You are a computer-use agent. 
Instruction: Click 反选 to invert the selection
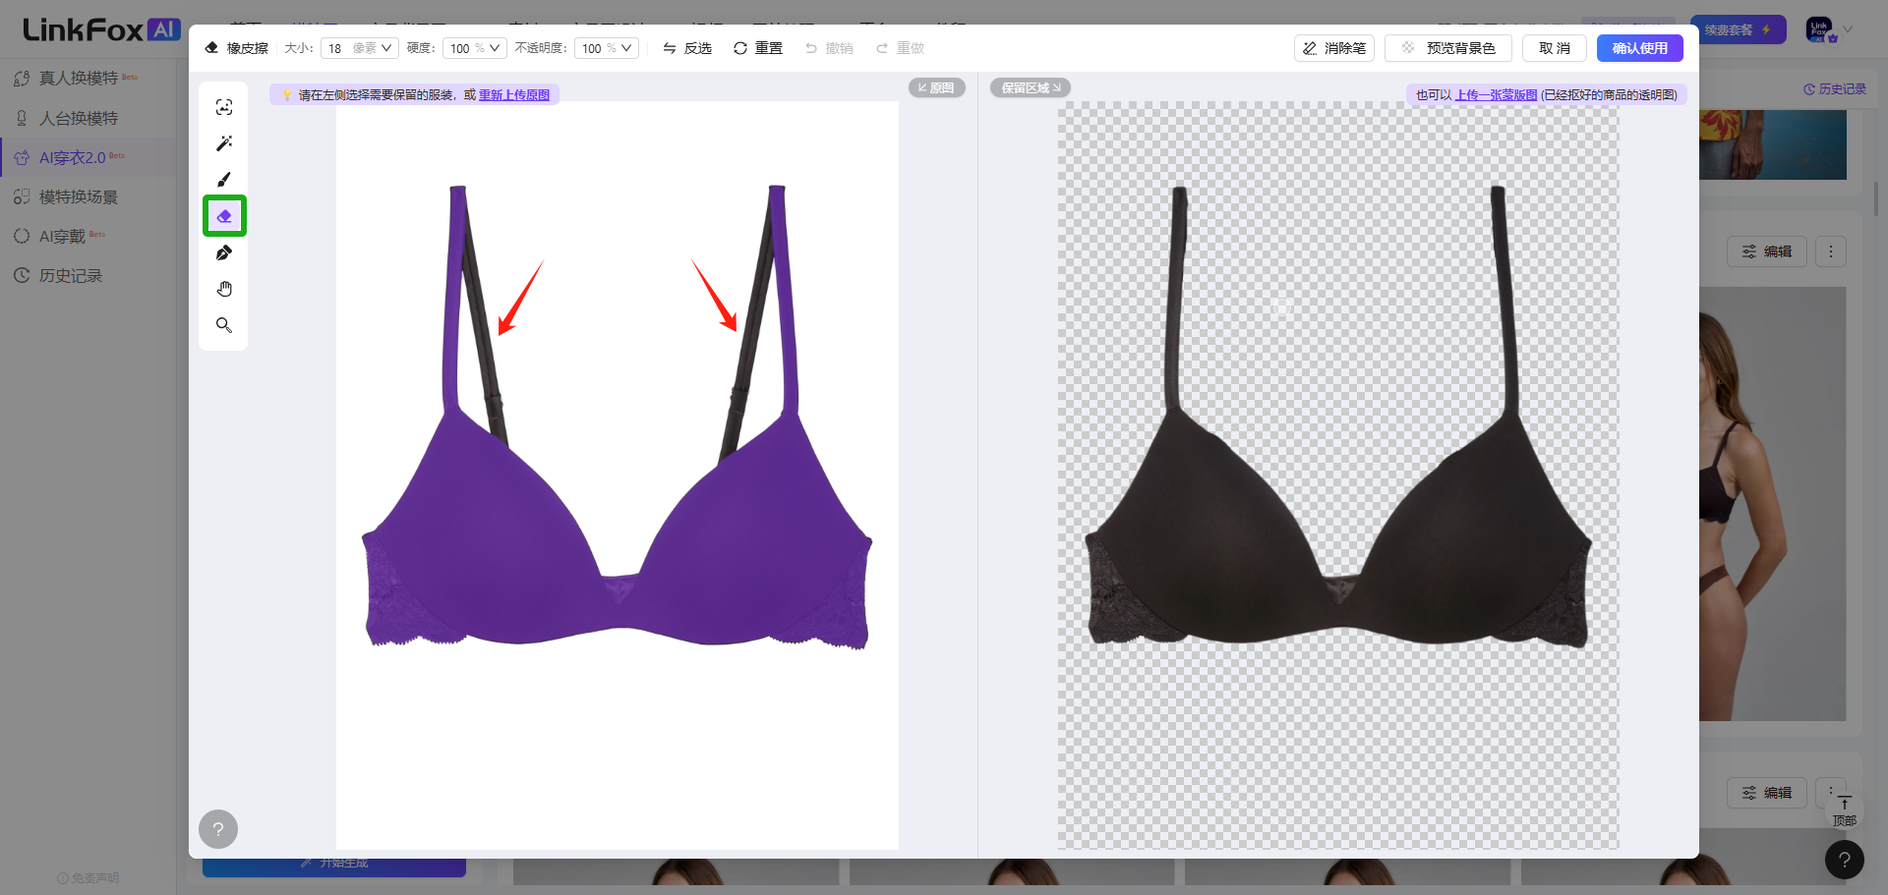tap(687, 48)
